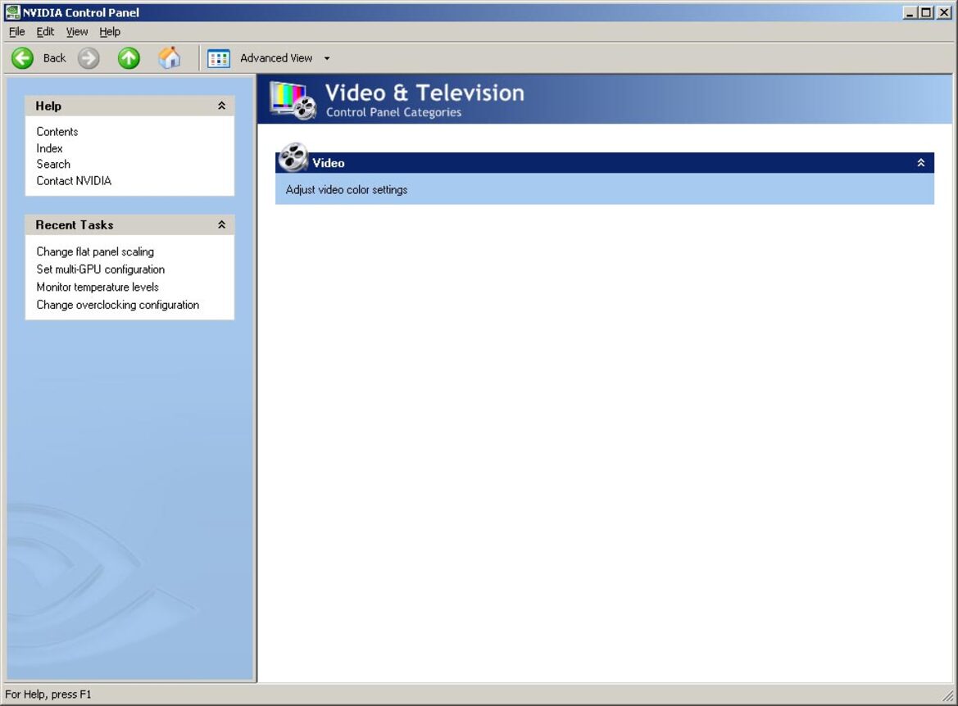Viewport: 958px width, 706px height.
Task: Click the Back text label
Action: (x=54, y=59)
